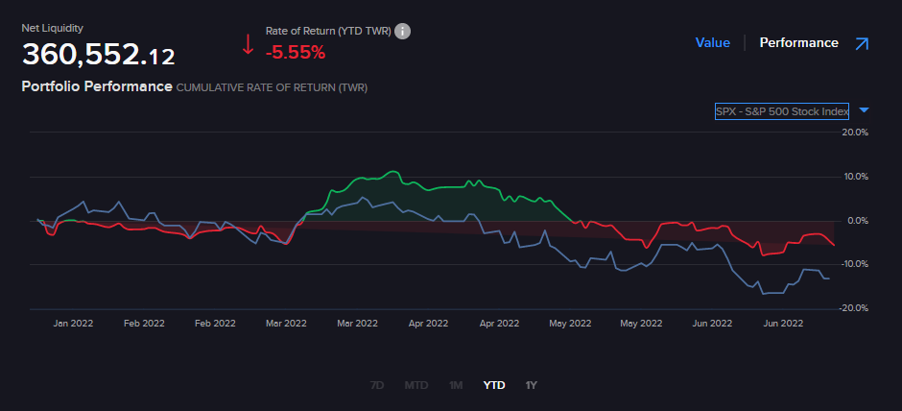Viewport: 902px width, 411px height.
Task: Click the info icon beside Rate of Return
Action: click(403, 31)
